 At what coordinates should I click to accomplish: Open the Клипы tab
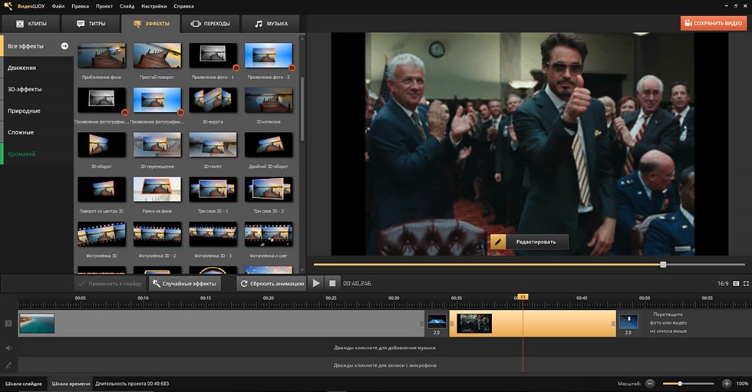31,24
